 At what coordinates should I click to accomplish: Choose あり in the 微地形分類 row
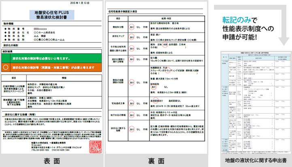(x=132, y=27)
